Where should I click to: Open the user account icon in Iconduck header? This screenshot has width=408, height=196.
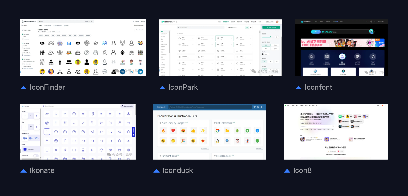(262, 107)
